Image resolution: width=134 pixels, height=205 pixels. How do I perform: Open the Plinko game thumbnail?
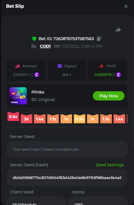(18, 96)
